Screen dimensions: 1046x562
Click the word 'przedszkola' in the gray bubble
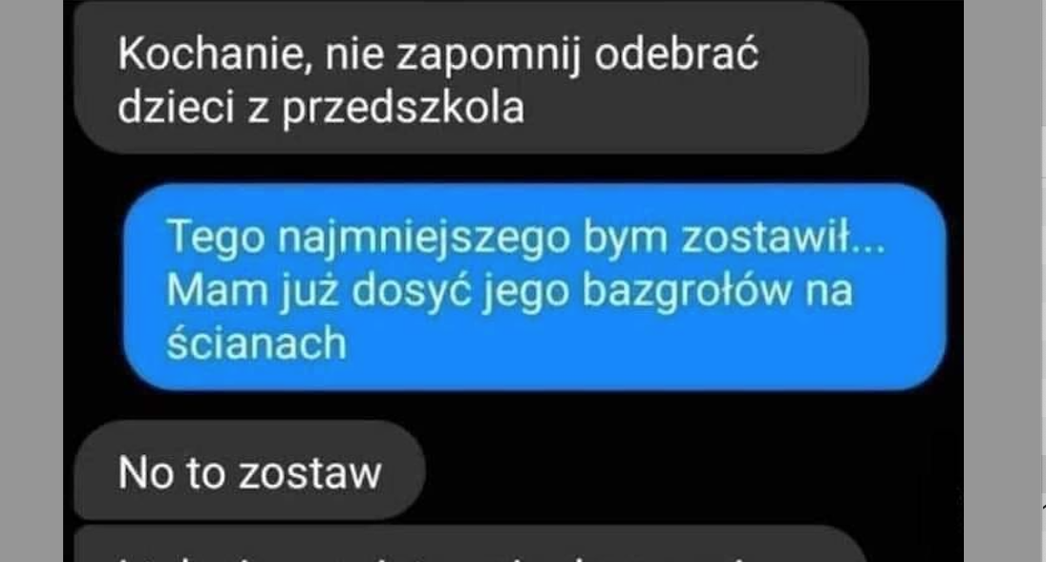coord(403,108)
